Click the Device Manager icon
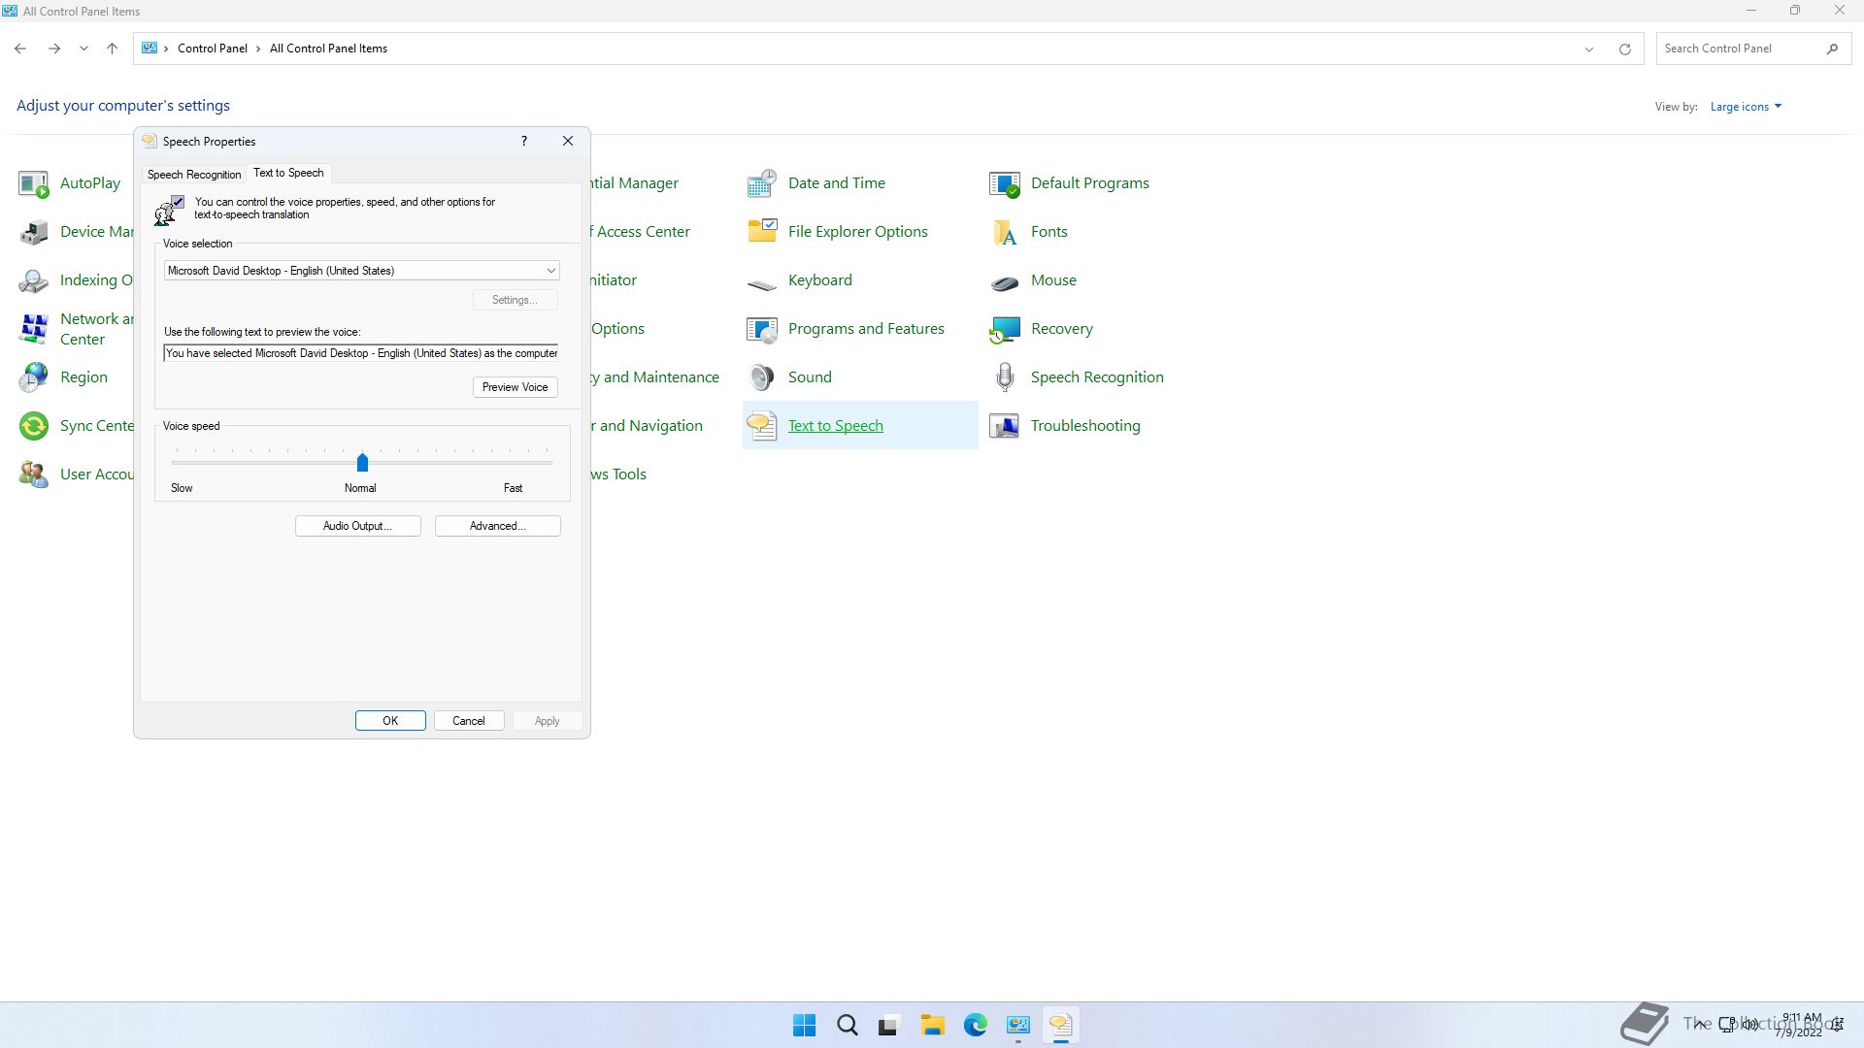 [x=34, y=232]
